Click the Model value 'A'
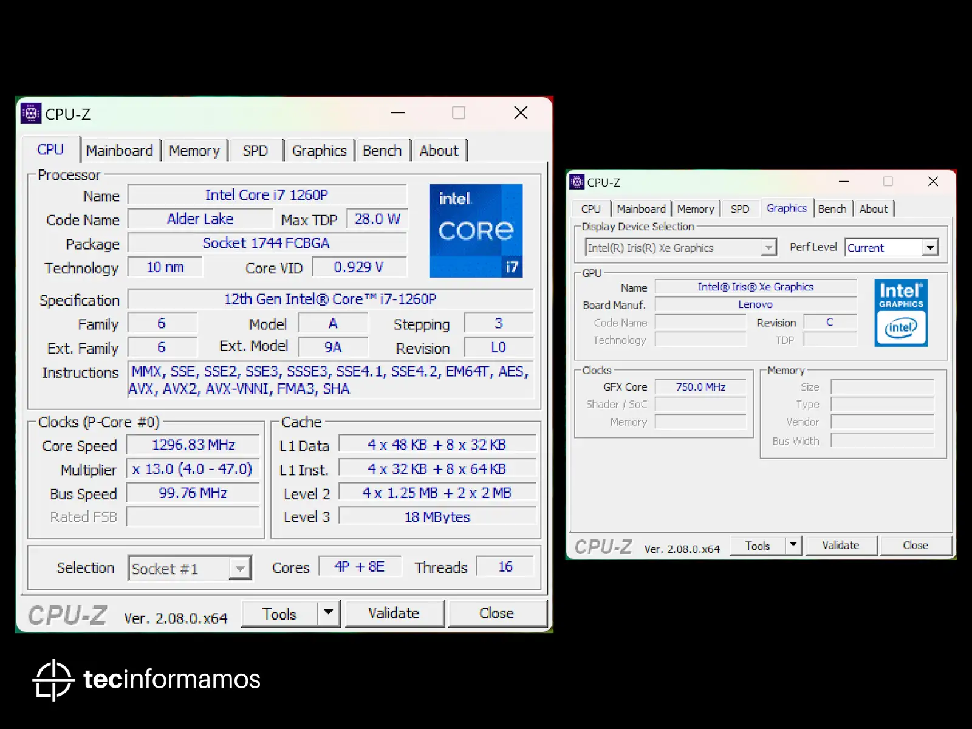 coord(333,324)
